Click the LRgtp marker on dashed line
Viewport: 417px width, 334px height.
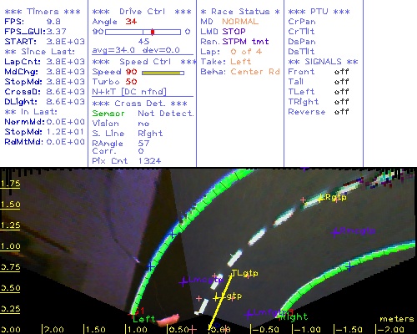point(333,198)
